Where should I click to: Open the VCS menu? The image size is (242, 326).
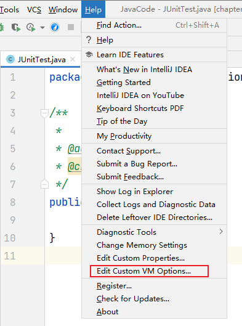tap(34, 10)
